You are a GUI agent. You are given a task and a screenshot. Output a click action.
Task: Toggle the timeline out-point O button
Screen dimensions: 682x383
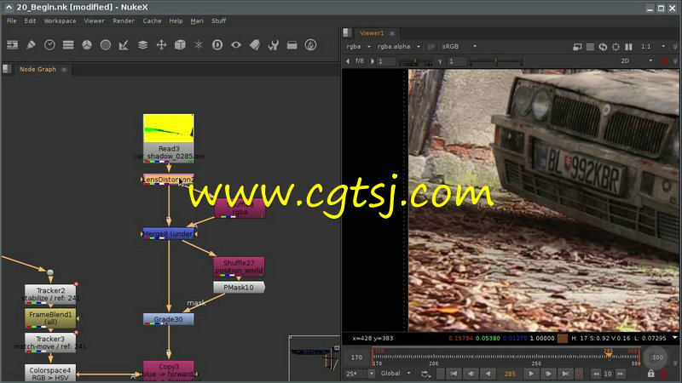tap(579, 374)
